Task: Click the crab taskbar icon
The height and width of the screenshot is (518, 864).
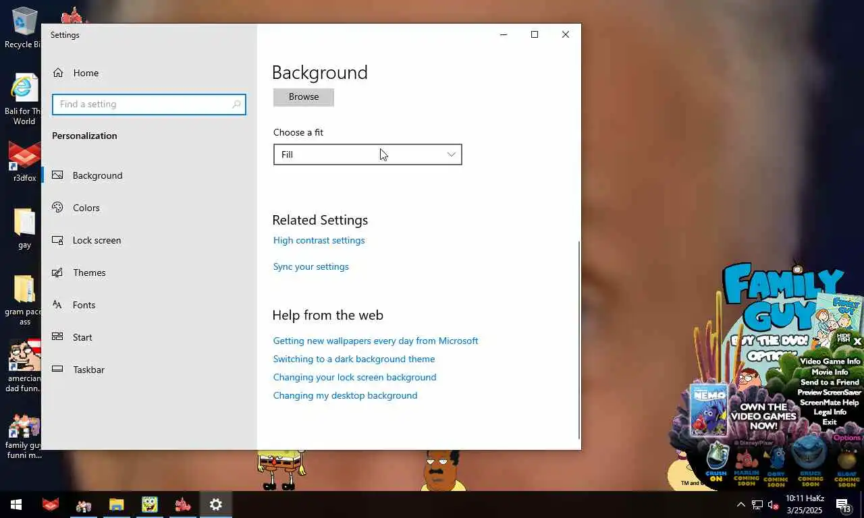Action: (182, 505)
